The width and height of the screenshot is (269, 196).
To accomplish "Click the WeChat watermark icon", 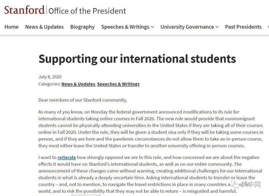I will click(x=235, y=185).
